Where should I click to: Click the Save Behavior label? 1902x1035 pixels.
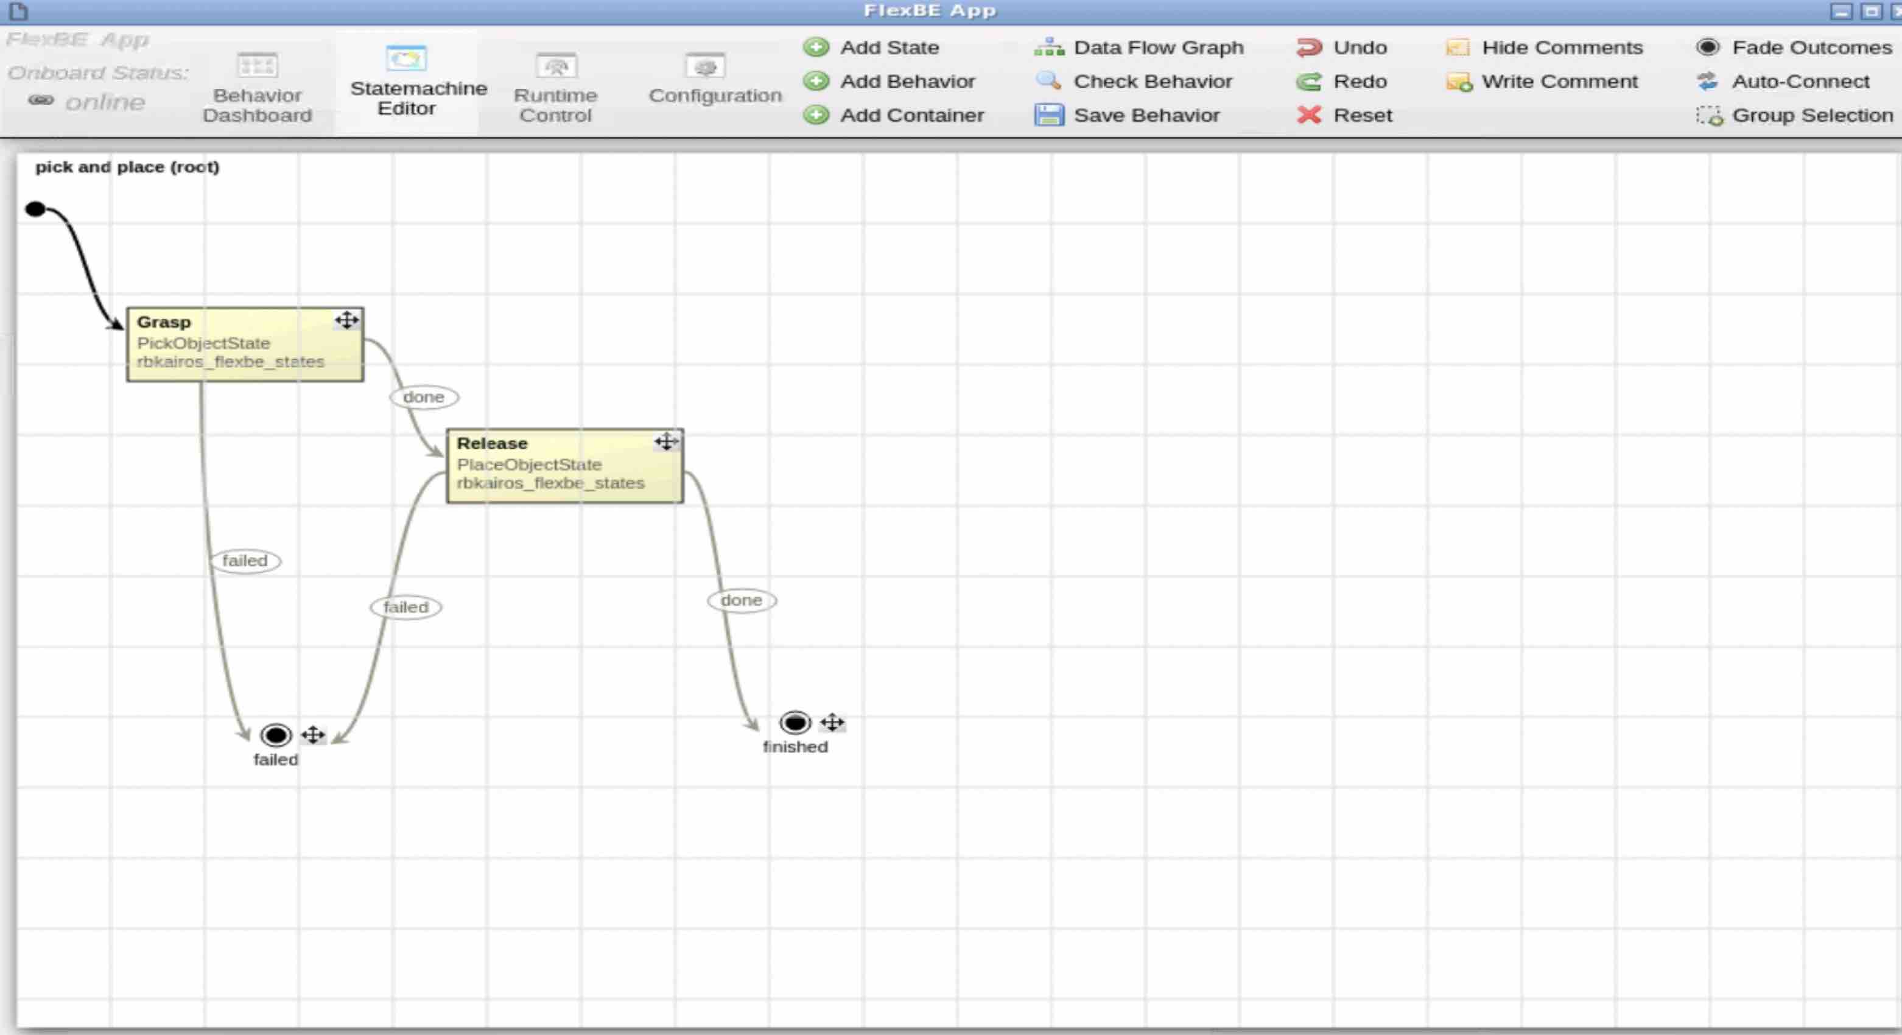click(x=1146, y=115)
